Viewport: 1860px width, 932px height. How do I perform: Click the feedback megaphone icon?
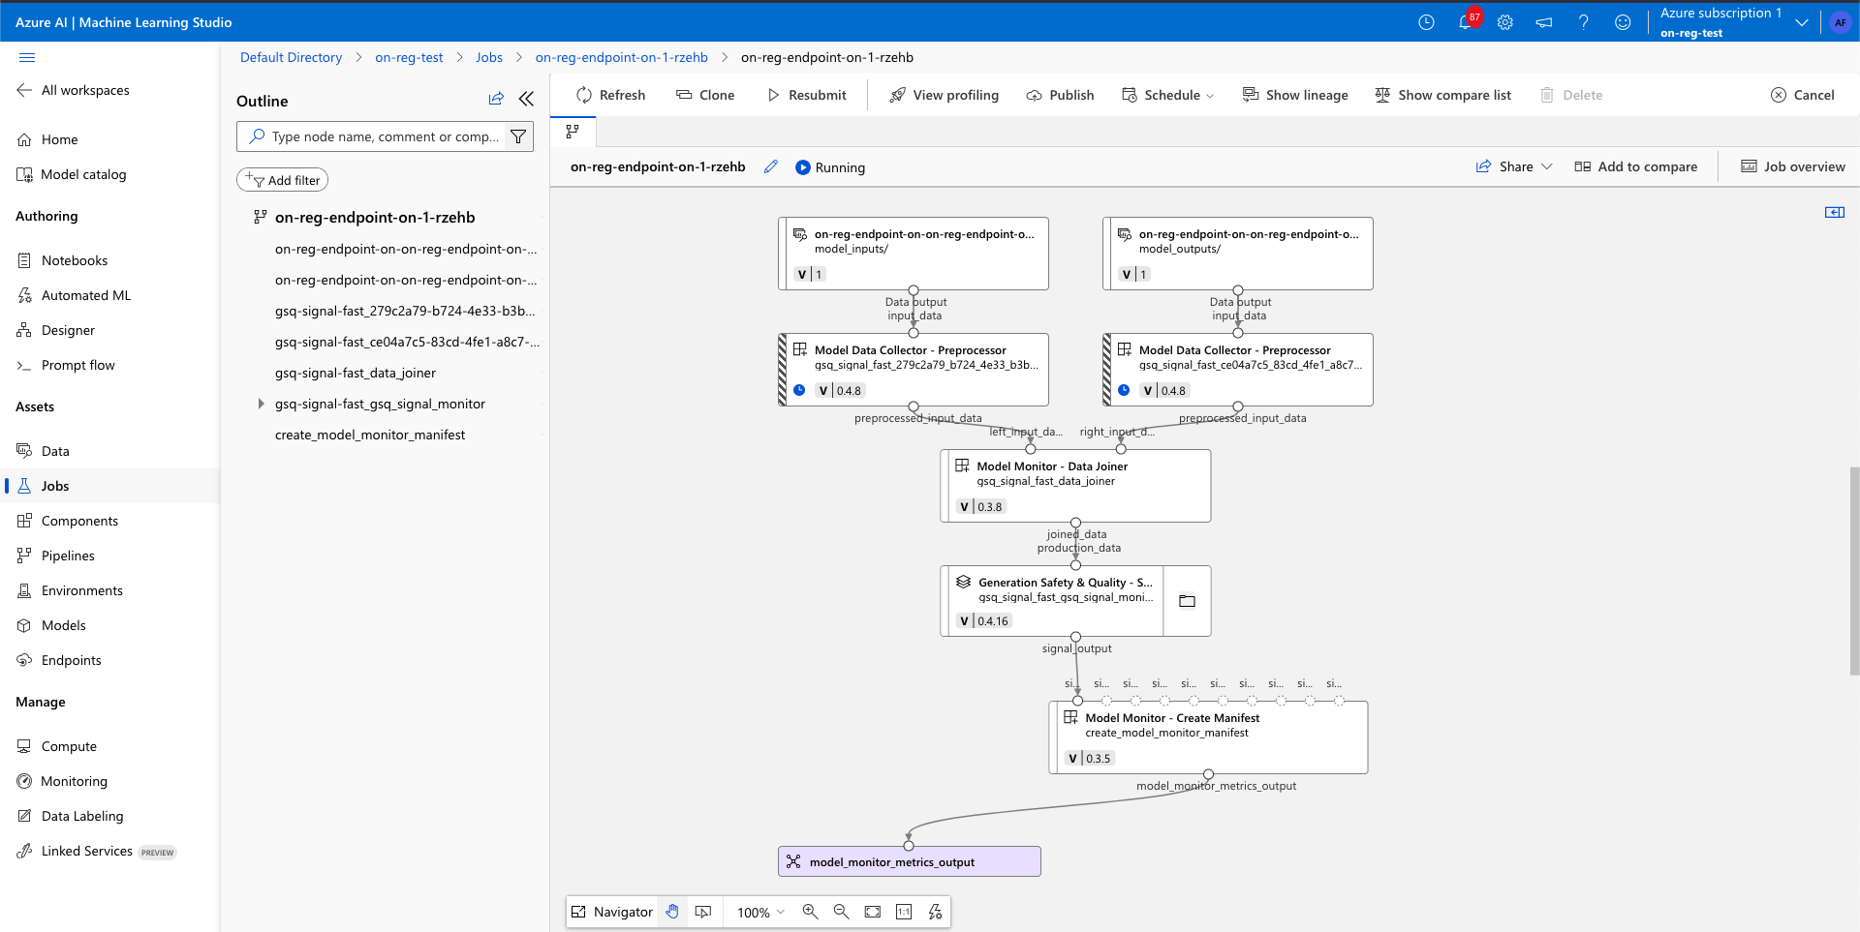tap(1544, 22)
